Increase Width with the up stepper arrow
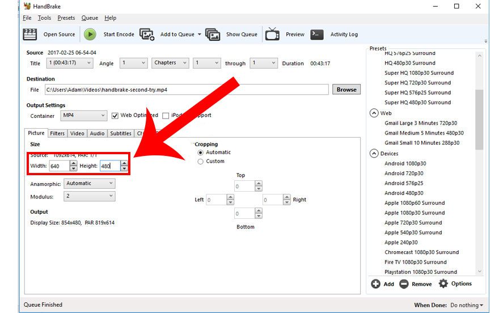The height and width of the screenshot is (313, 499). pyautogui.click(x=73, y=163)
